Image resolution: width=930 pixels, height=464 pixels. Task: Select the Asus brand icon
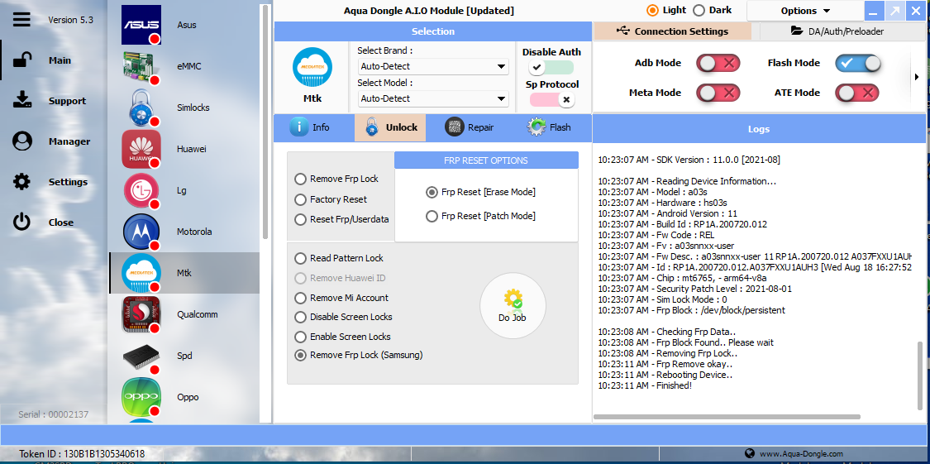(141, 25)
